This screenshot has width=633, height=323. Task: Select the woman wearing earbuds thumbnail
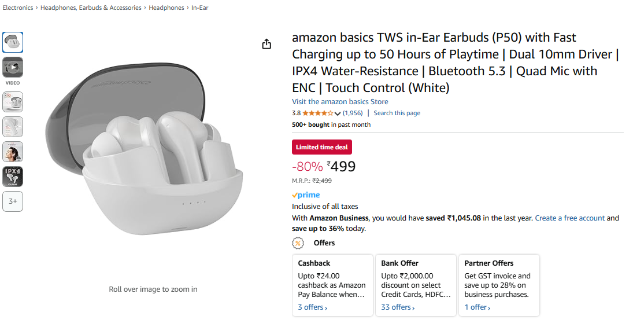click(13, 152)
